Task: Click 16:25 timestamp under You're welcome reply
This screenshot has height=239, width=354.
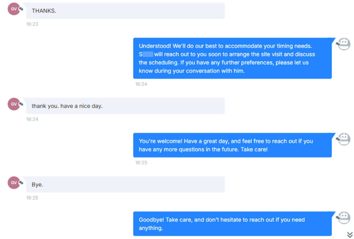Action: point(141,162)
